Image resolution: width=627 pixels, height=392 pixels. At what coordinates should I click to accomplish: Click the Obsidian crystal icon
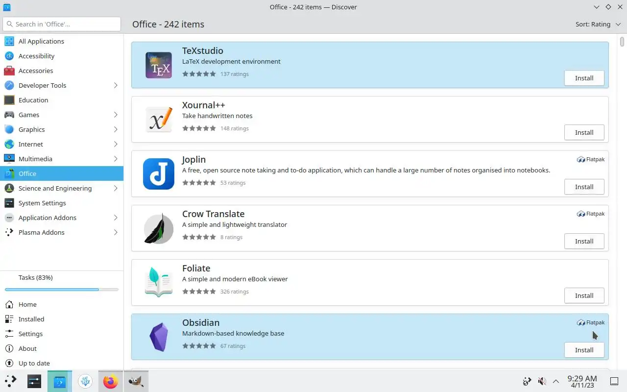click(159, 337)
